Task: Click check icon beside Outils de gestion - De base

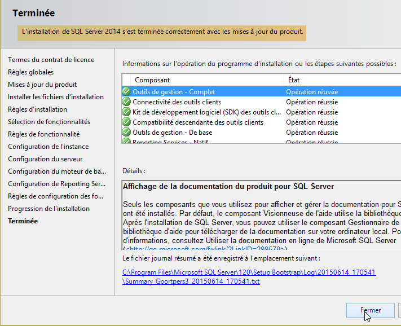Action: click(x=126, y=133)
